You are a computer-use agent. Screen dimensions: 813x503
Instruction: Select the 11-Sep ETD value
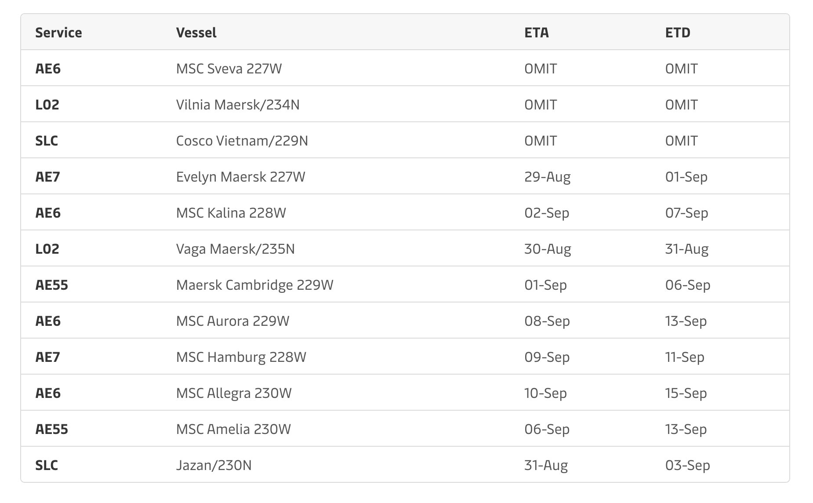(x=685, y=357)
